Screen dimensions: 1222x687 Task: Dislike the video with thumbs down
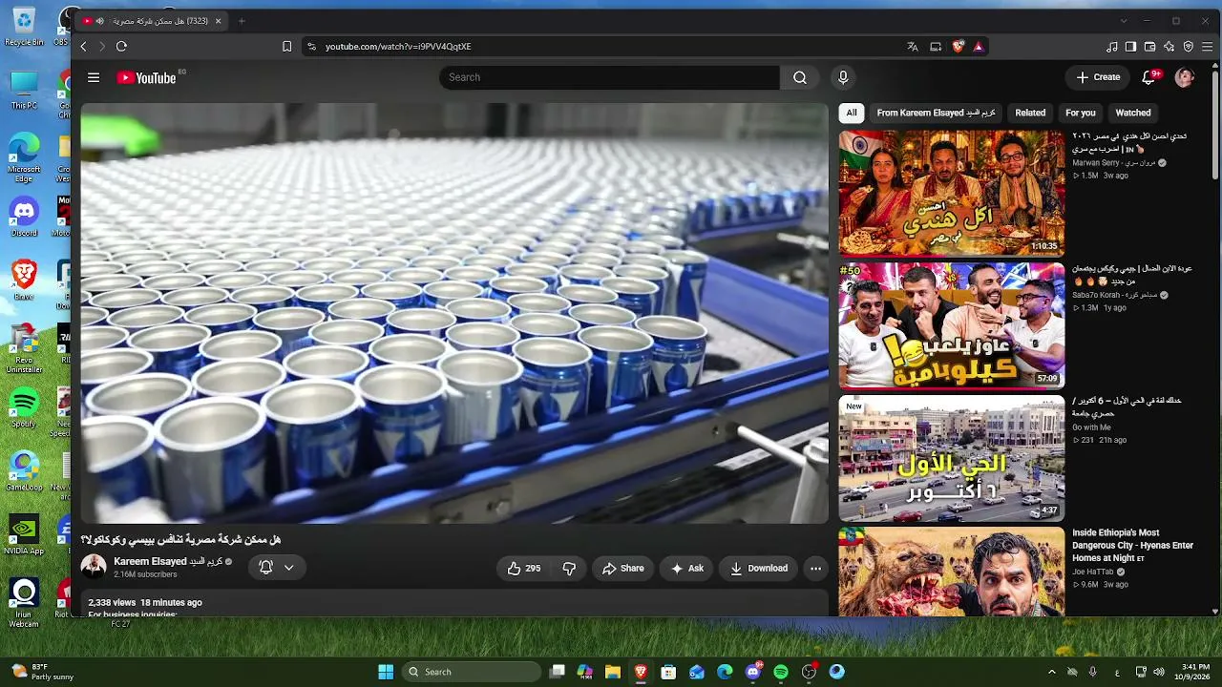pyautogui.click(x=569, y=568)
